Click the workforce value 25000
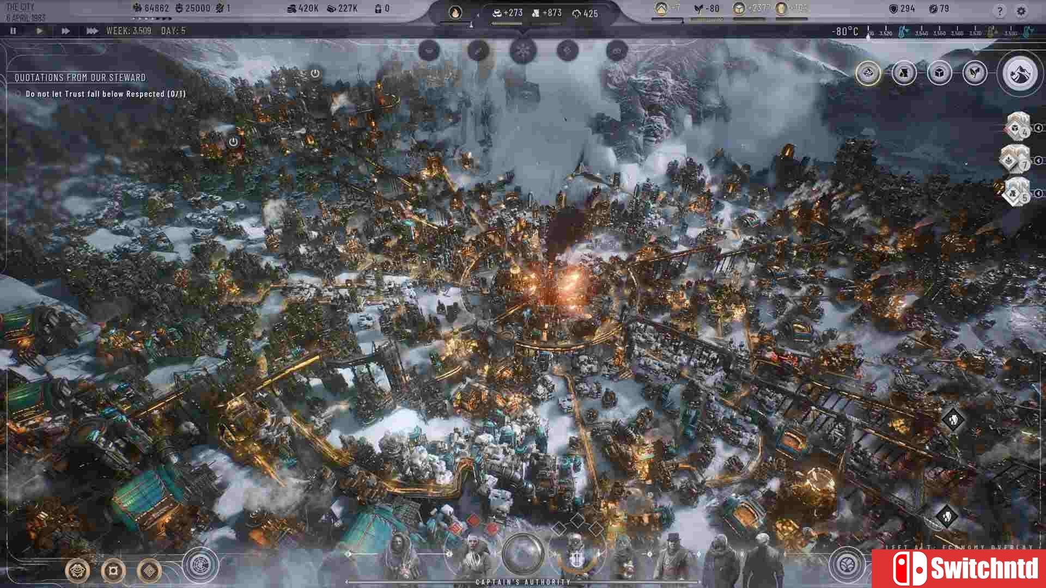Viewport: 1046px width, 588px height. coord(192,8)
